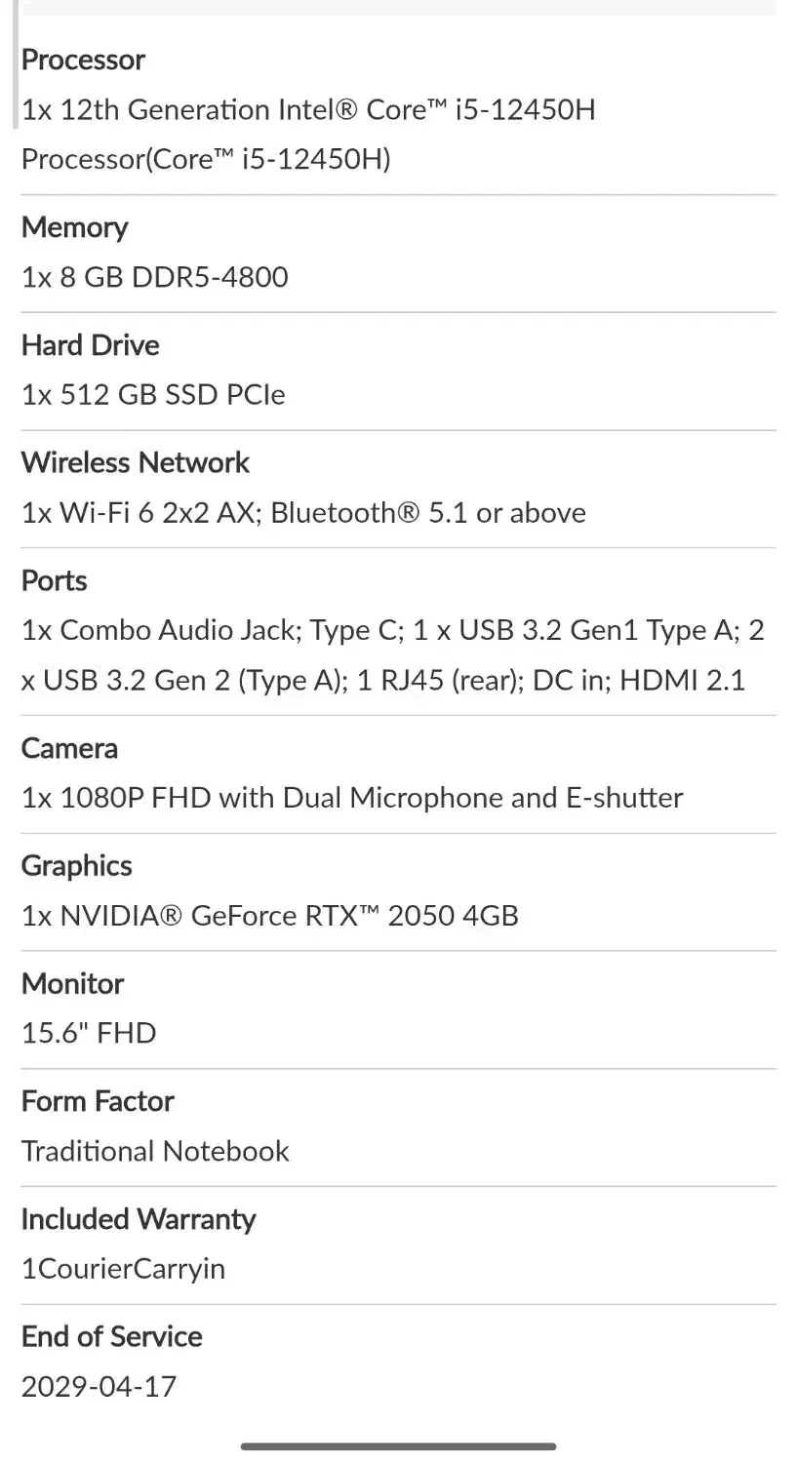Viewport: 797px width, 1463px height.
Task: Tap the Included Warranty heading
Action: pos(139,1219)
